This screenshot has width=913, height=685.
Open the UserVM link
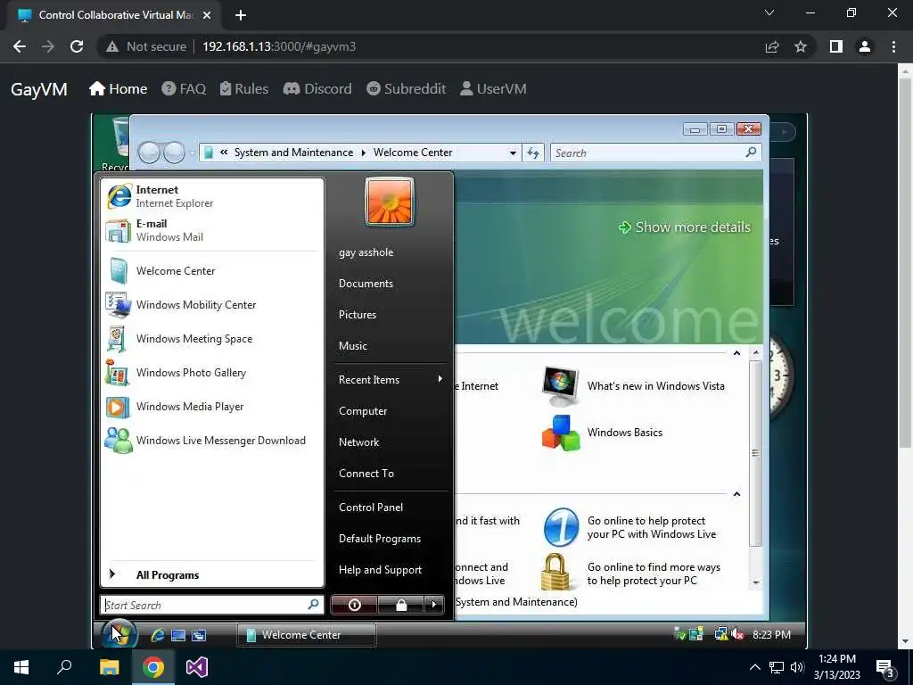493,88
